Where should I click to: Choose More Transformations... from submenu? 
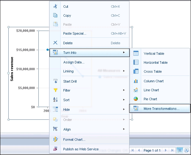click(x=161, y=109)
